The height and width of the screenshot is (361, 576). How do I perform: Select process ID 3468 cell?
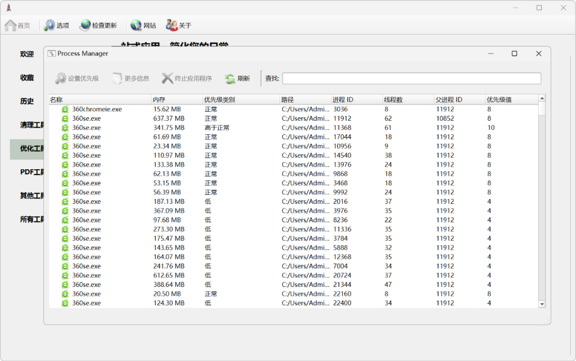pos(340,183)
